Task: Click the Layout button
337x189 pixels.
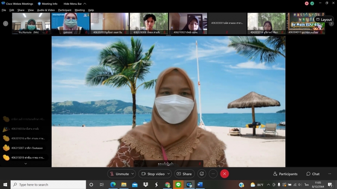Action: 324,19
